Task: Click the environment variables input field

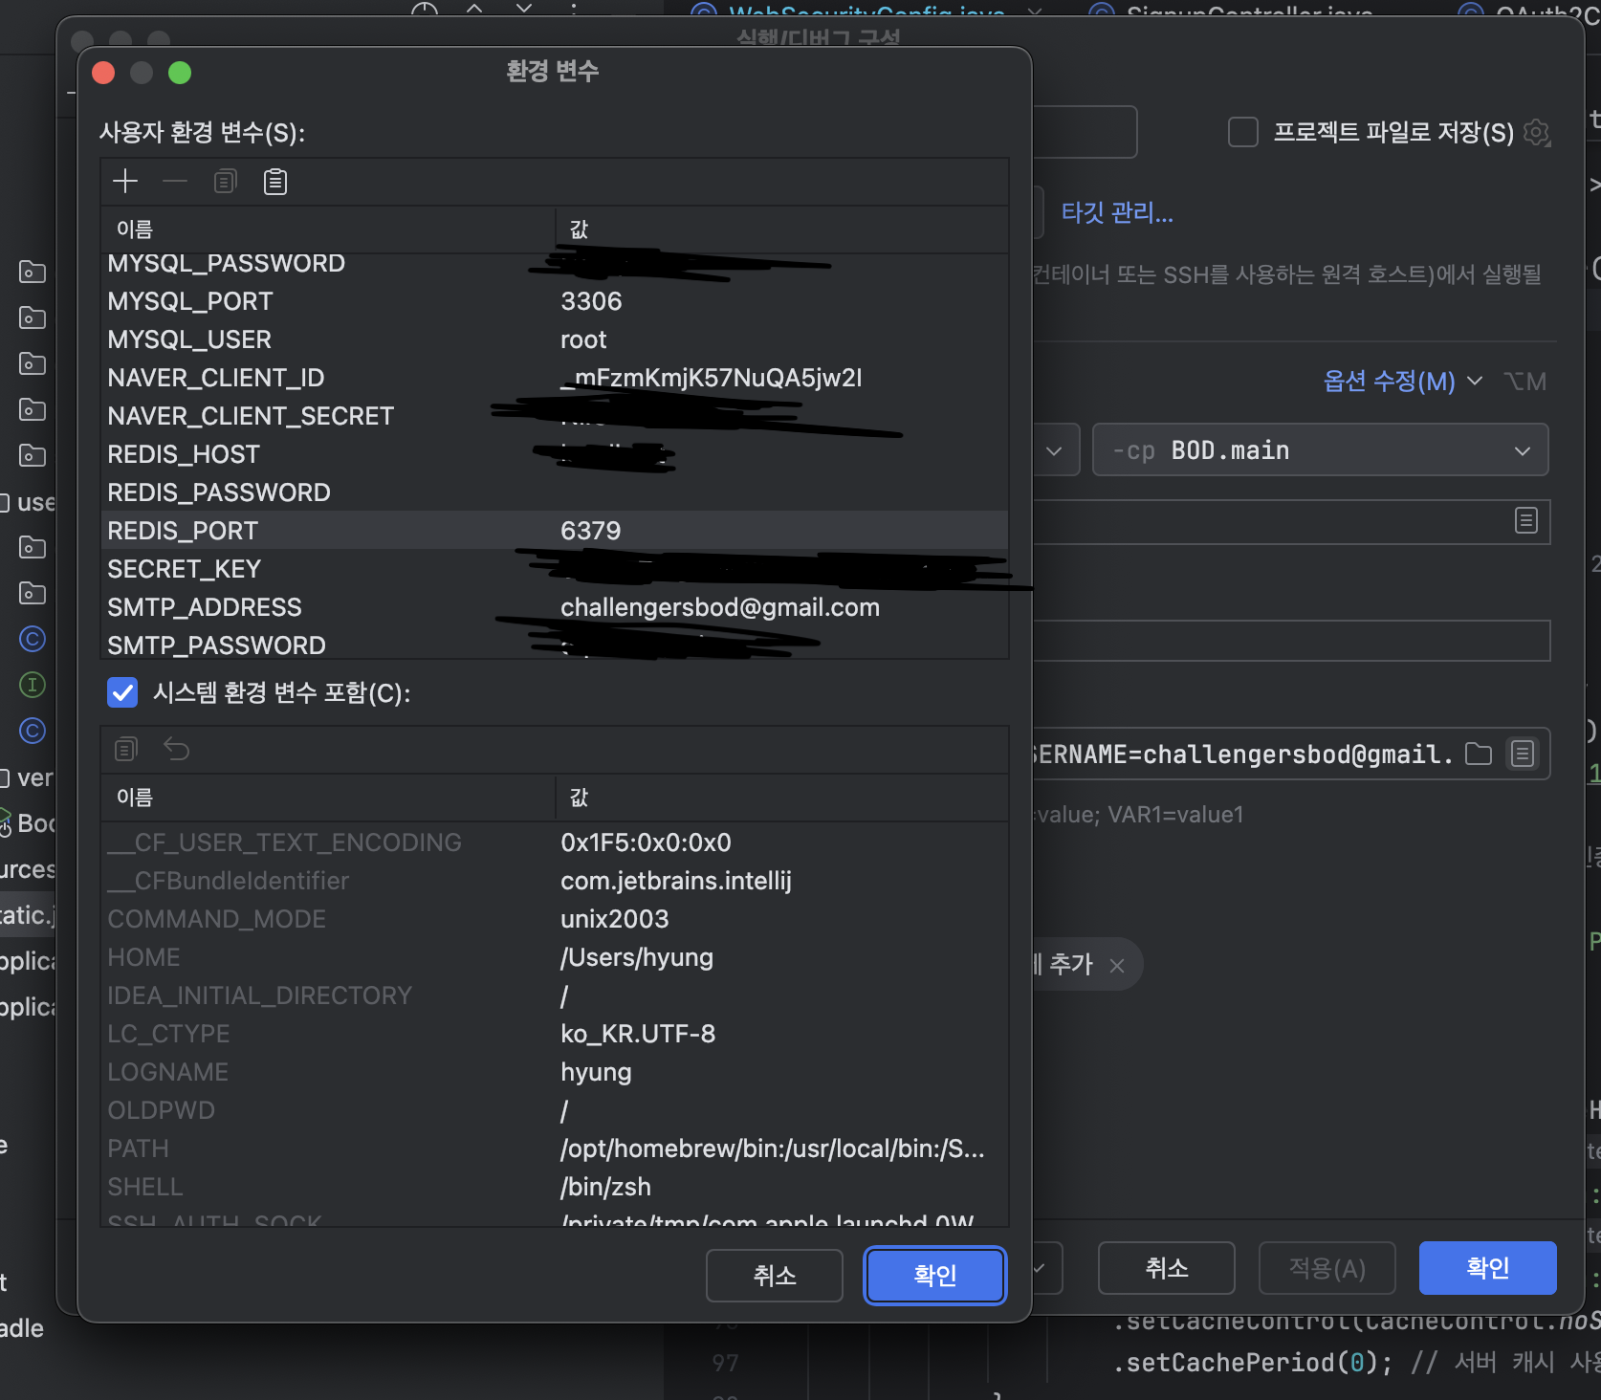Action: click(x=1243, y=754)
